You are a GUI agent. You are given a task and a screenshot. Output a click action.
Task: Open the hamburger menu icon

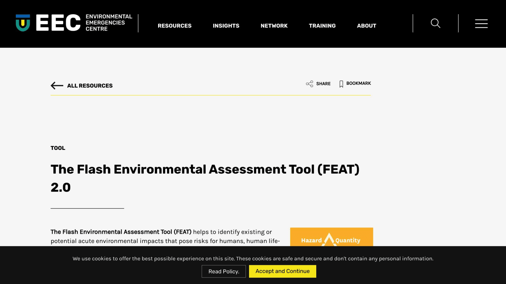481,23
